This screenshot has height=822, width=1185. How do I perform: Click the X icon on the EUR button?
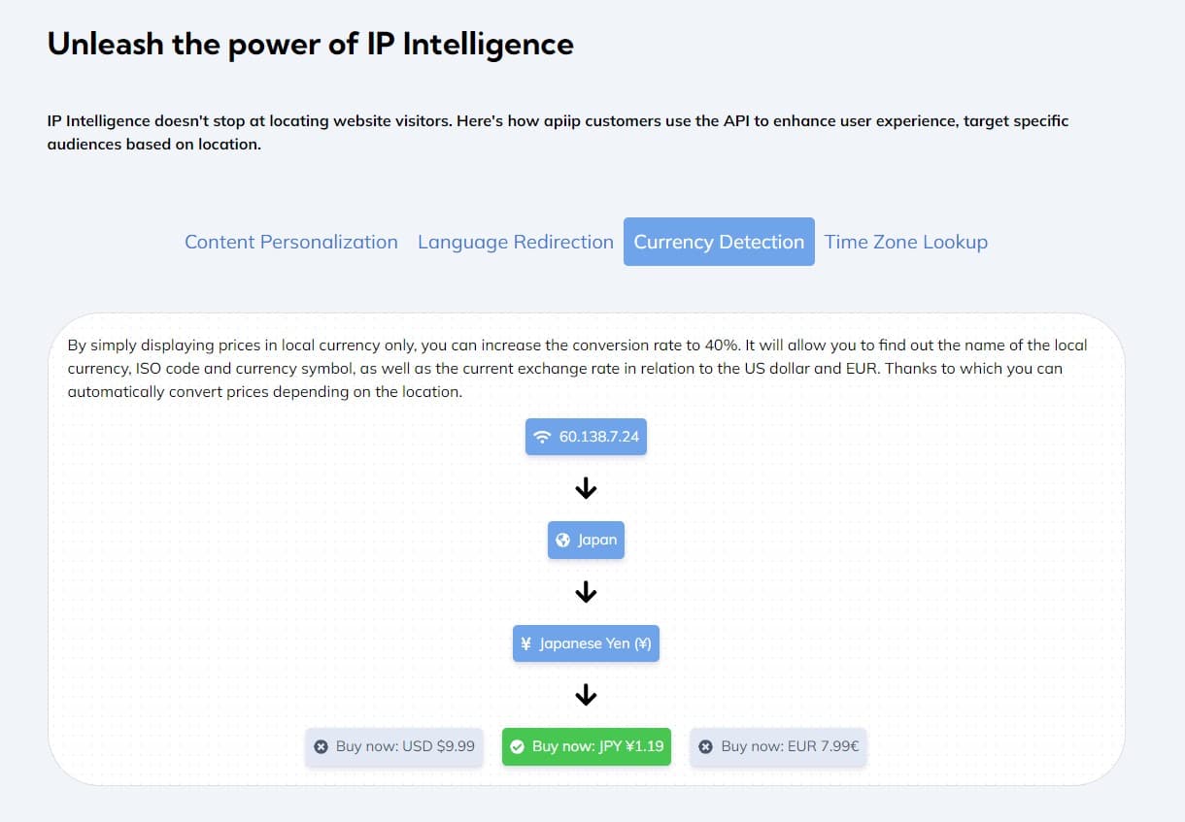point(706,746)
